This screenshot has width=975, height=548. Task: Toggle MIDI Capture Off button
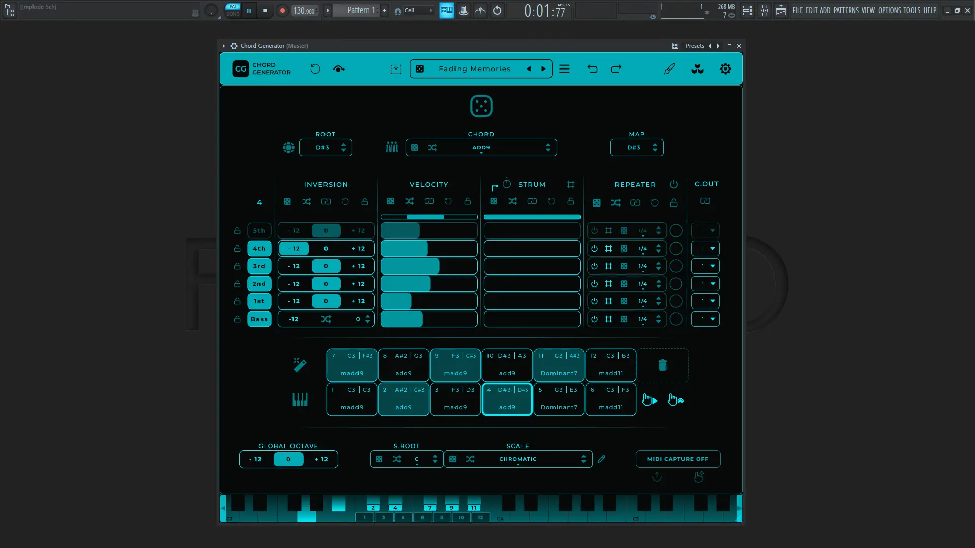pos(677,459)
